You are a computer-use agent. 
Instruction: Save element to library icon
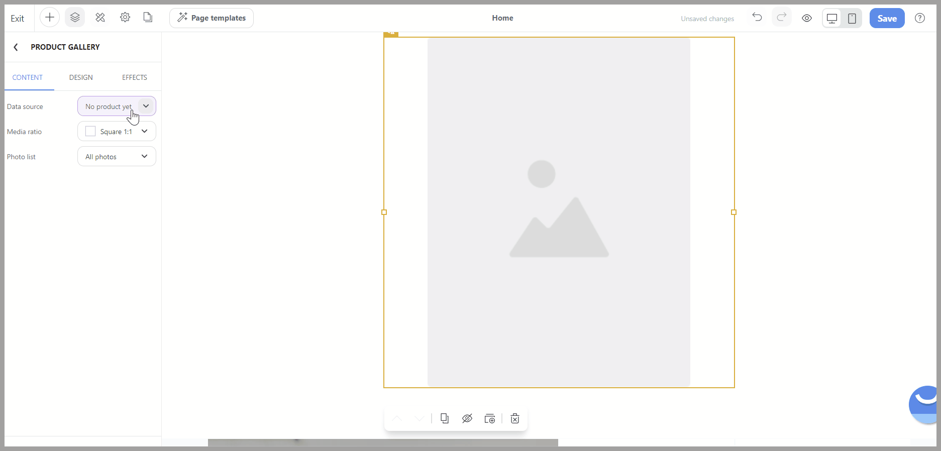490,419
